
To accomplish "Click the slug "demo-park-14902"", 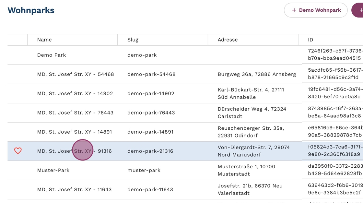I will pyautogui.click(x=151, y=93).
